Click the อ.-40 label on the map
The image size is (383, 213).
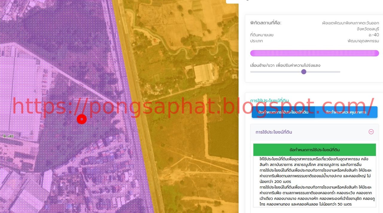click(x=8, y=136)
